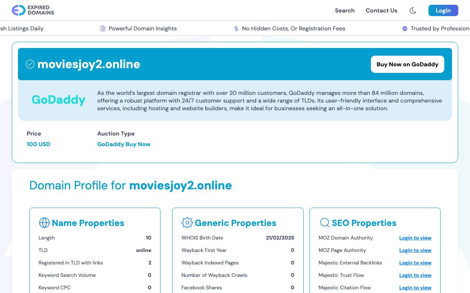This screenshot has width=470, height=293.
Task: Click the GoDaddy Buy Now auction type
Action: pos(124,144)
